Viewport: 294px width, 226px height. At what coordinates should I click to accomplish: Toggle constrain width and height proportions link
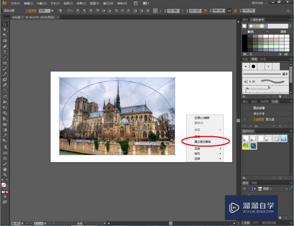(x=229, y=11)
